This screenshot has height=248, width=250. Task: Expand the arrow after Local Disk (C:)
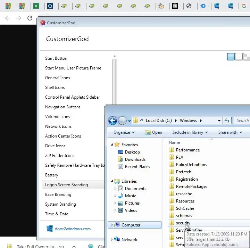176,121
